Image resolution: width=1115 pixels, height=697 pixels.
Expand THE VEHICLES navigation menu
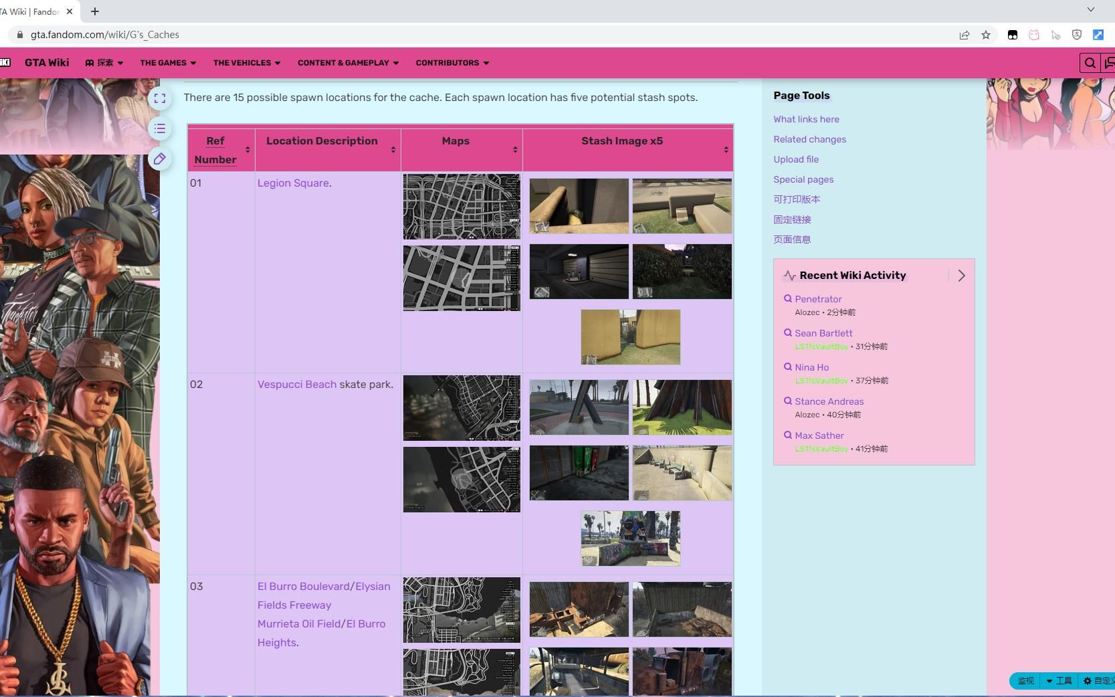click(247, 63)
